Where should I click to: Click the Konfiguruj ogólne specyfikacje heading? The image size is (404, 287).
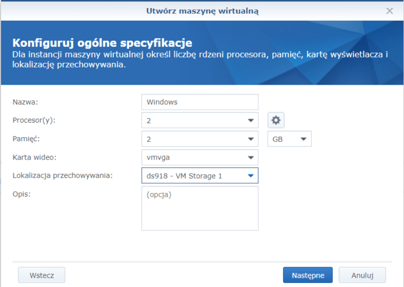[102, 43]
